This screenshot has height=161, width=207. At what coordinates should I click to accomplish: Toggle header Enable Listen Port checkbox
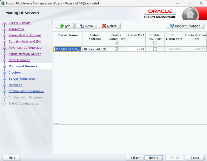(x=116, y=43)
